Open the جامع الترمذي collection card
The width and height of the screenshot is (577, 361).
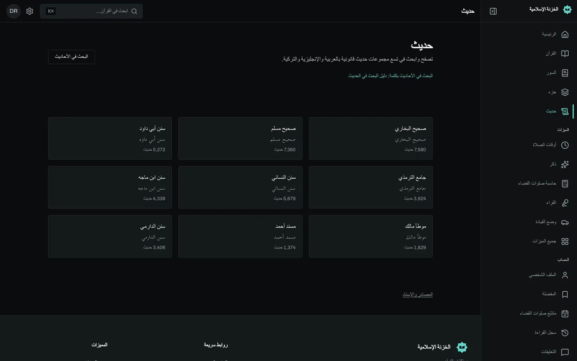pos(371,187)
